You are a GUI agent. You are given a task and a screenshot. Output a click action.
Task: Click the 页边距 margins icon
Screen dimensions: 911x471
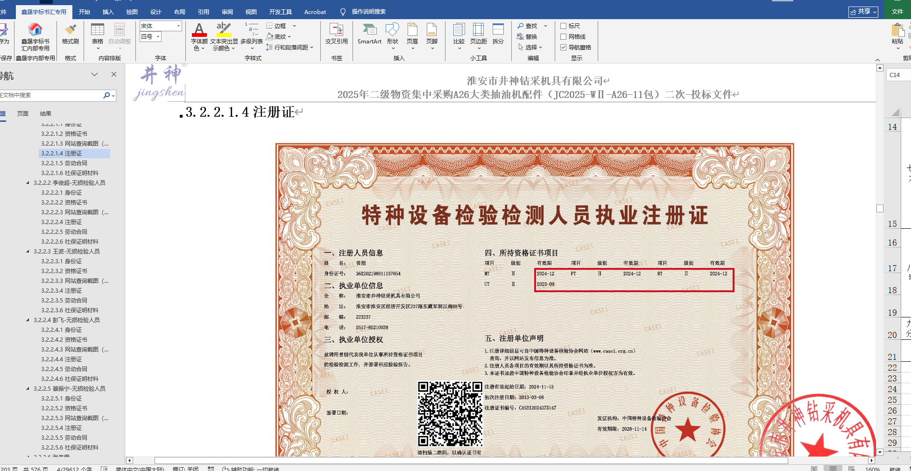(478, 31)
